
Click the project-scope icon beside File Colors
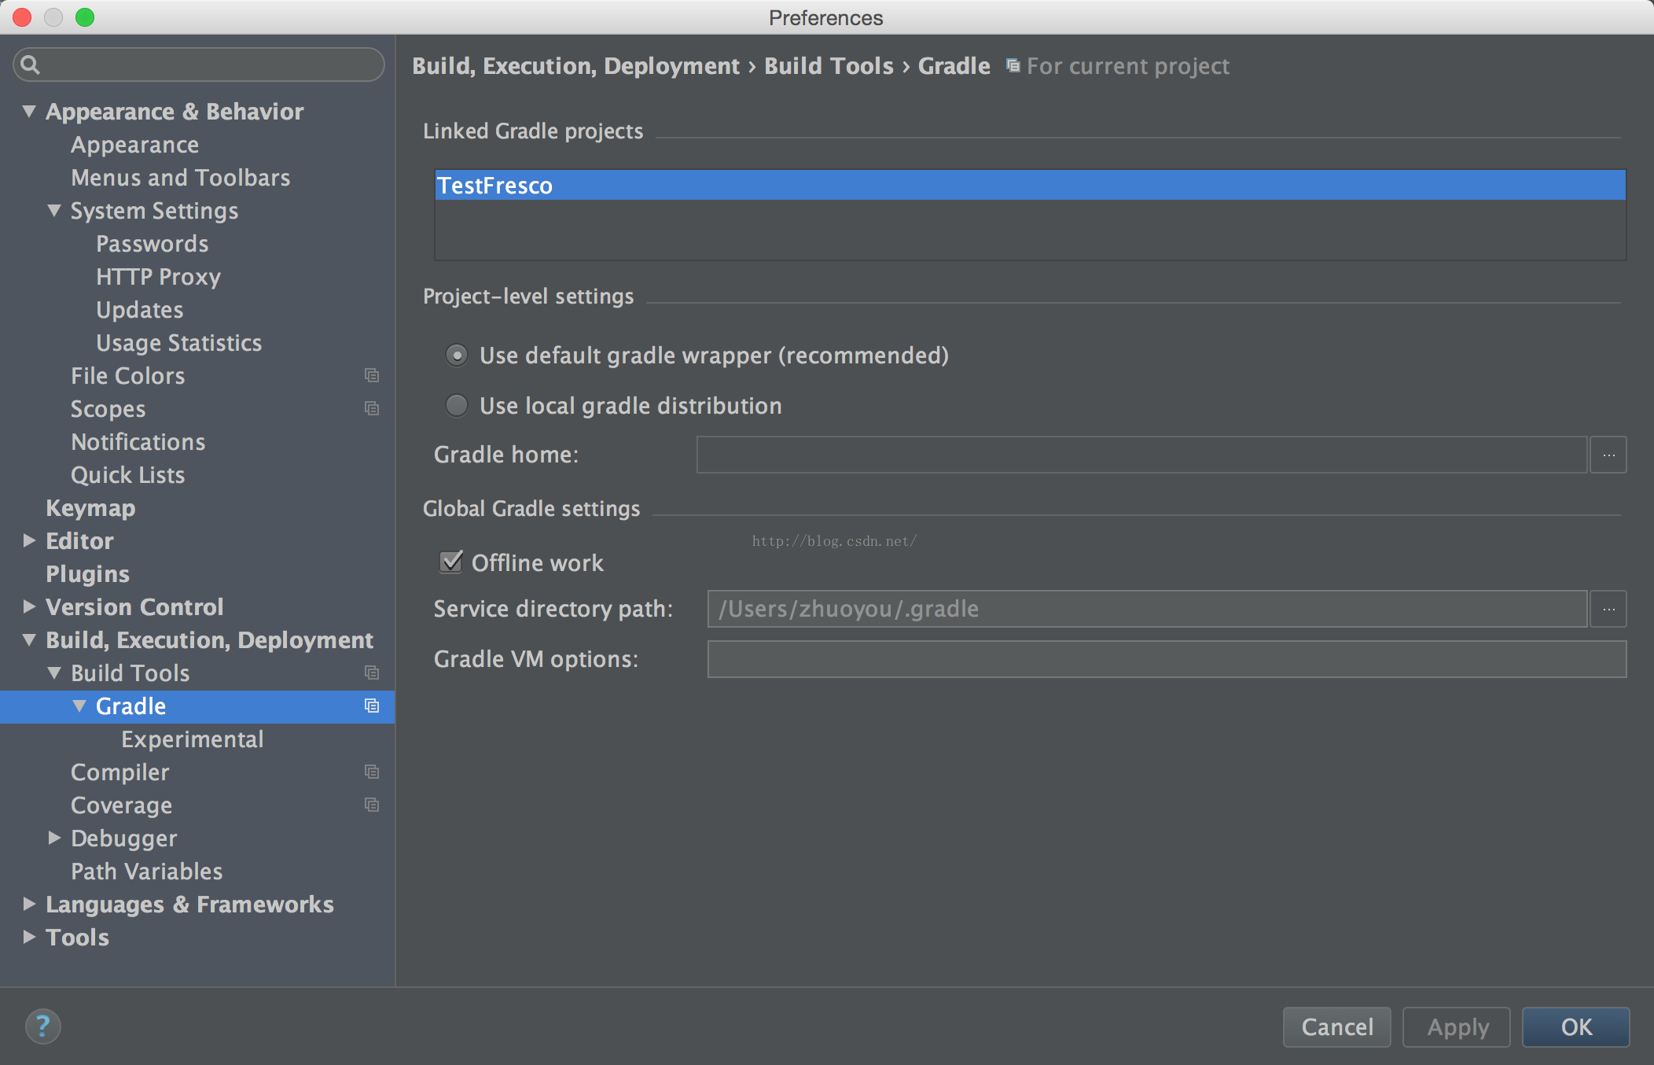[372, 375]
